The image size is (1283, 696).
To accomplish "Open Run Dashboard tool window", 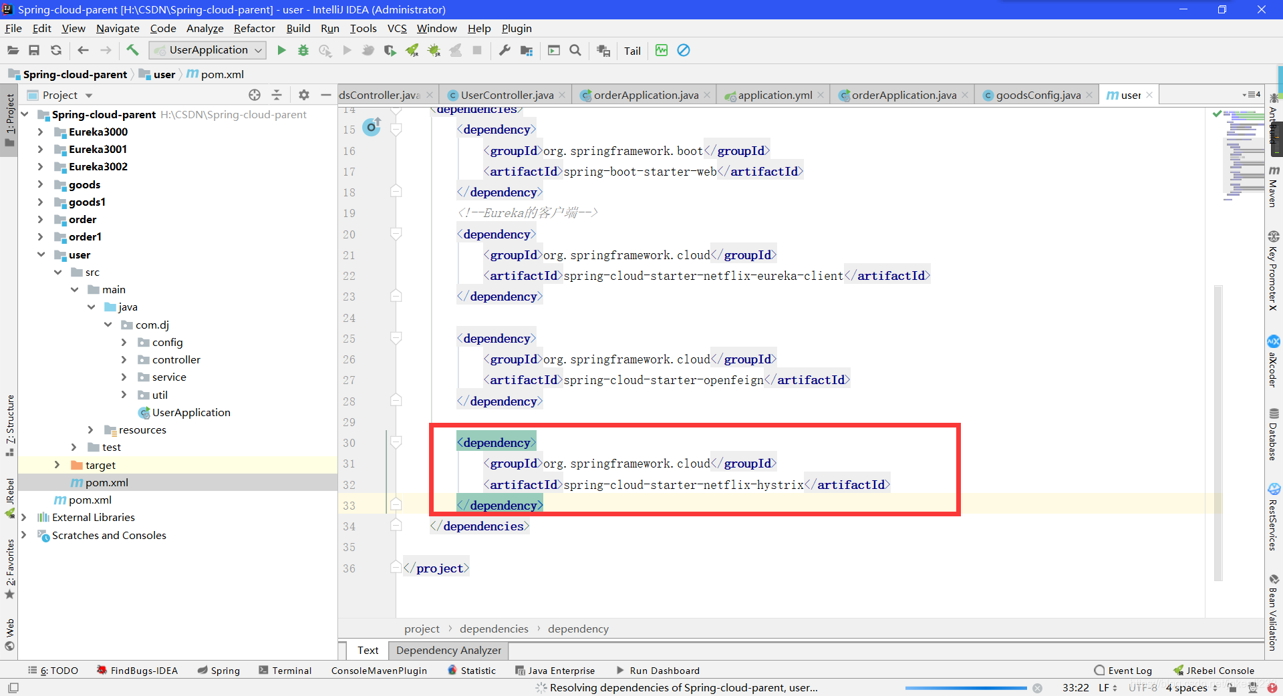I will click(658, 671).
